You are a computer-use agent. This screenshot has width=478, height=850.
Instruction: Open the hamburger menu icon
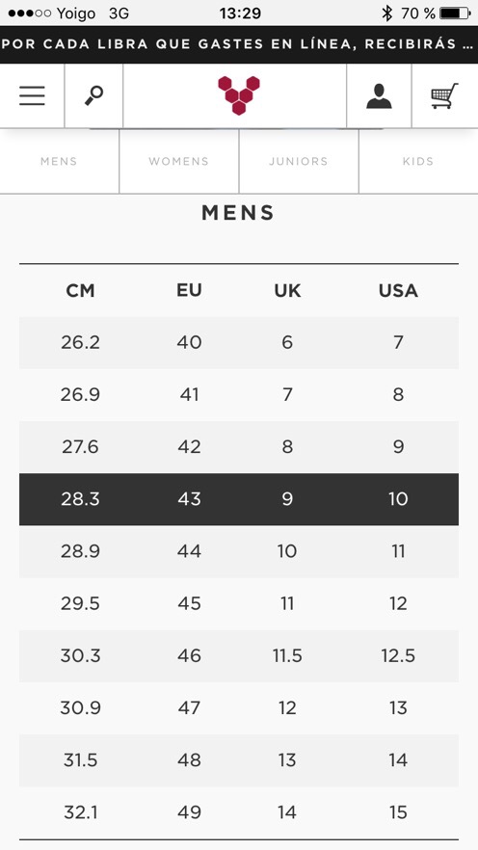click(32, 96)
